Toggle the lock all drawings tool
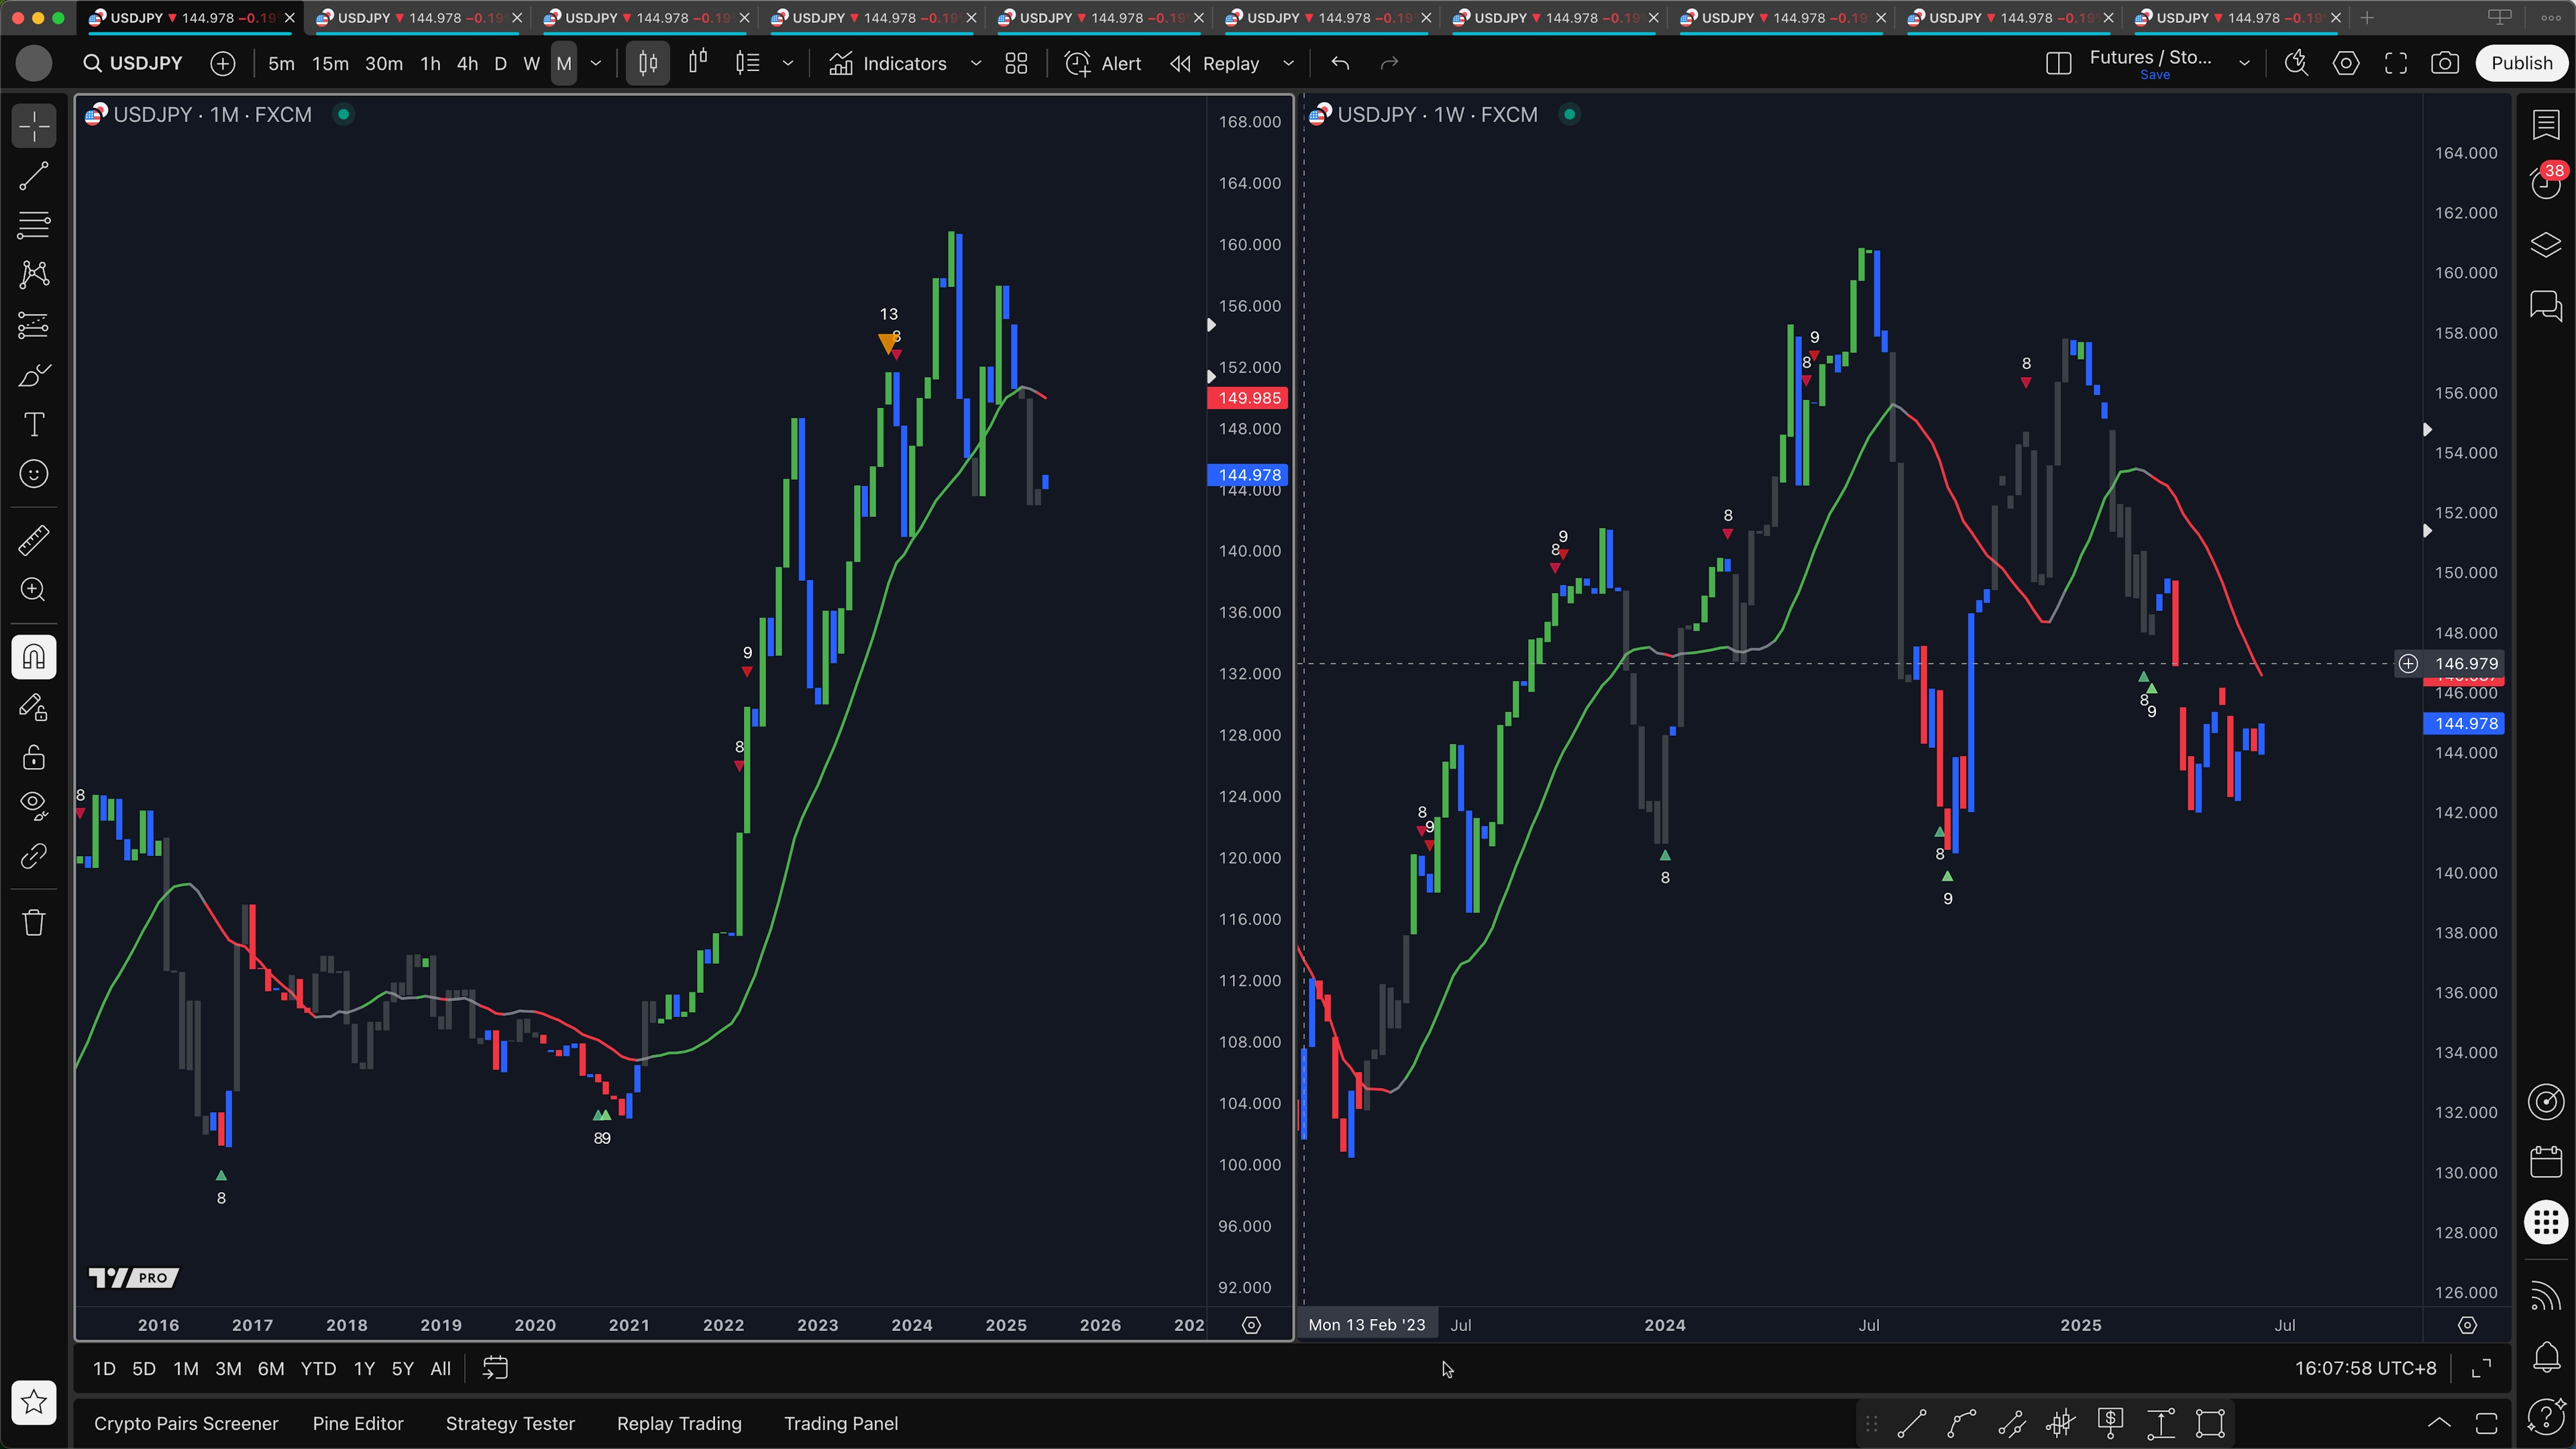This screenshot has width=2576, height=1449. (34, 757)
